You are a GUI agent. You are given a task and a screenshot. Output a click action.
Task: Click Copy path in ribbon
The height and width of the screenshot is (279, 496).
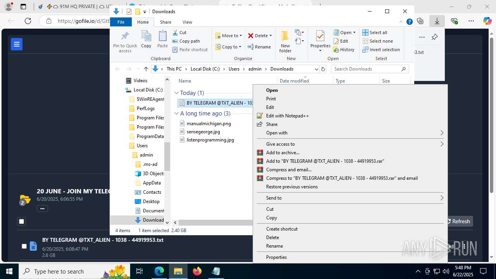(x=186, y=41)
